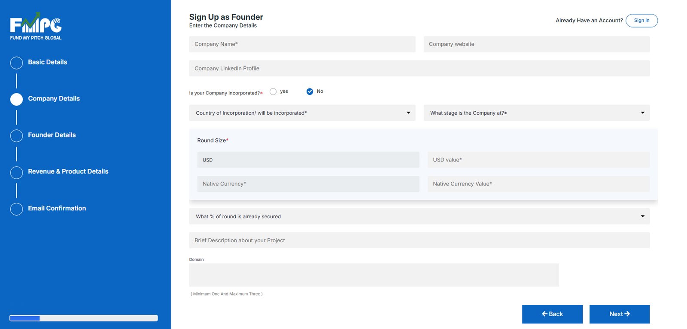Click the Revenue & Product Details step circle

(x=16, y=172)
